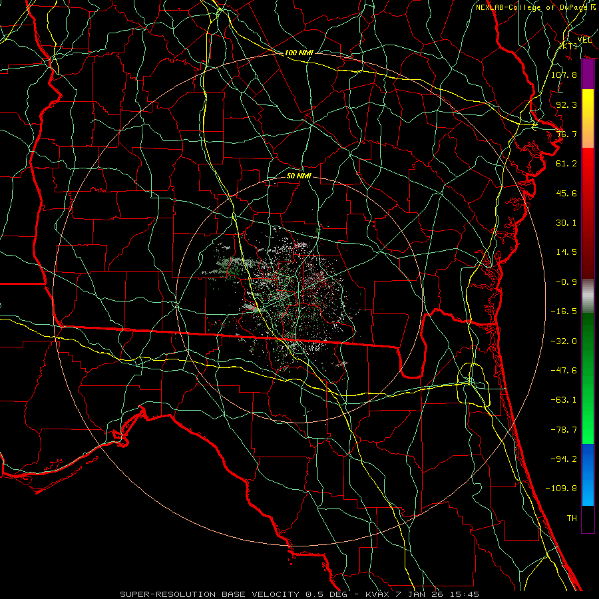This screenshot has width=599, height=599.
Task: Click the 61.2 legend value
Action: (x=566, y=164)
